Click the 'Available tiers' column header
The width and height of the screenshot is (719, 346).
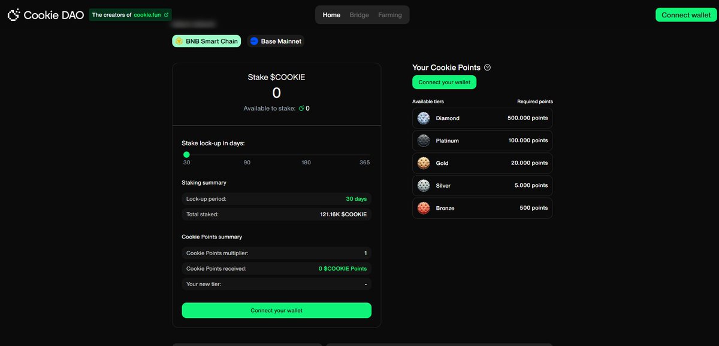(x=428, y=102)
